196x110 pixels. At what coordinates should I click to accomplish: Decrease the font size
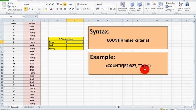53,5
